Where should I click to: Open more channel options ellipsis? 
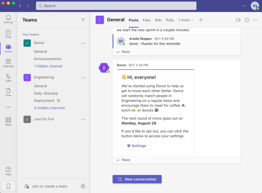pyautogui.click(x=255, y=20)
